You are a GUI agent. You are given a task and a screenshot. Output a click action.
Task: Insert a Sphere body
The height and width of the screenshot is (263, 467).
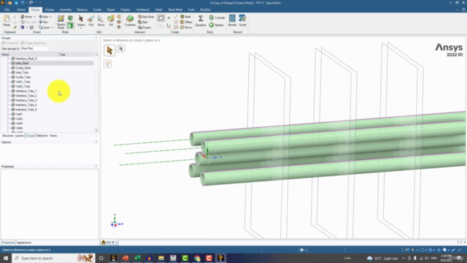coord(216,25)
